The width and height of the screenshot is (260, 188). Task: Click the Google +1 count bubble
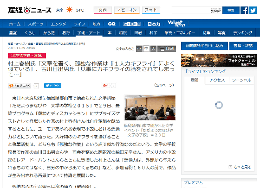tap(113, 86)
